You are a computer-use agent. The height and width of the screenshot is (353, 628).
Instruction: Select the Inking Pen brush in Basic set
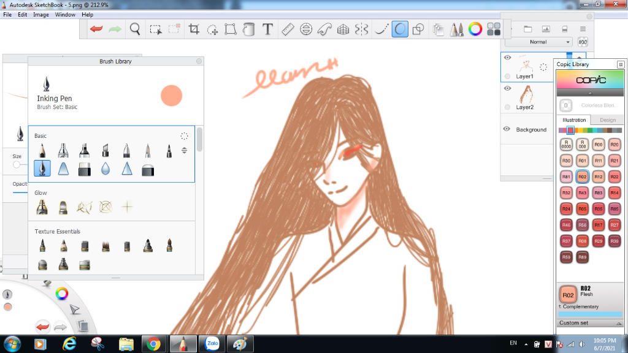click(x=42, y=169)
